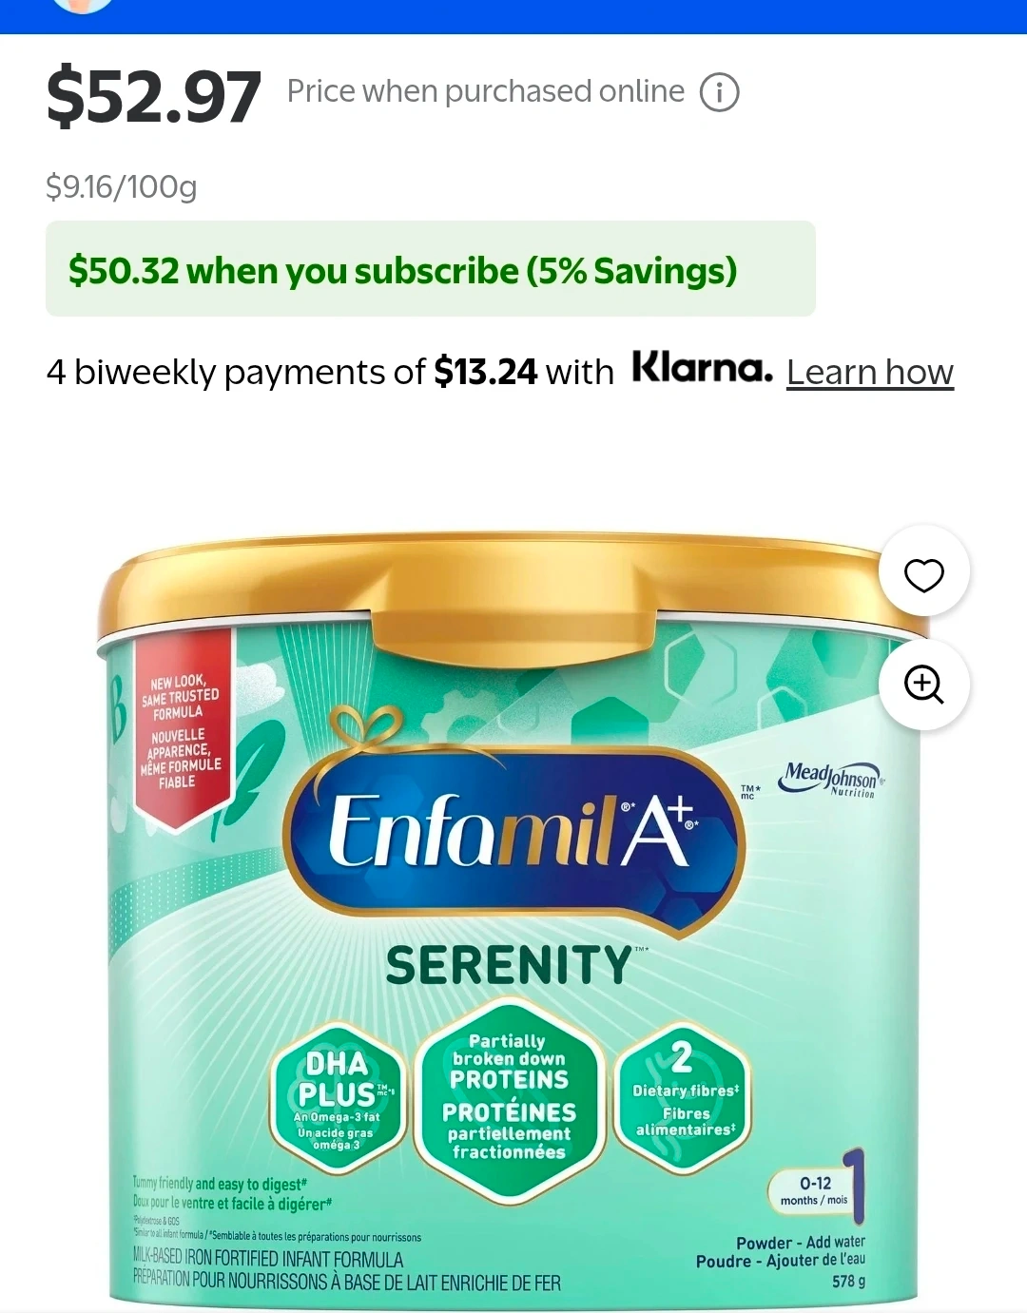Tap the Mead Johnson Nutrition logo on the tub
This screenshot has width=1027, height=1313.
point(830,779)
